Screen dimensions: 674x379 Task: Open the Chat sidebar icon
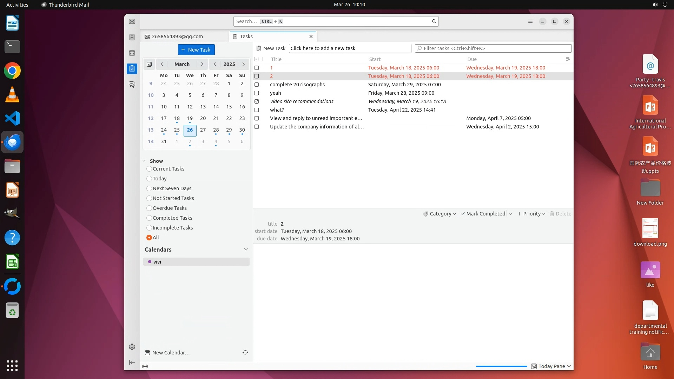[x=132, y=85]
